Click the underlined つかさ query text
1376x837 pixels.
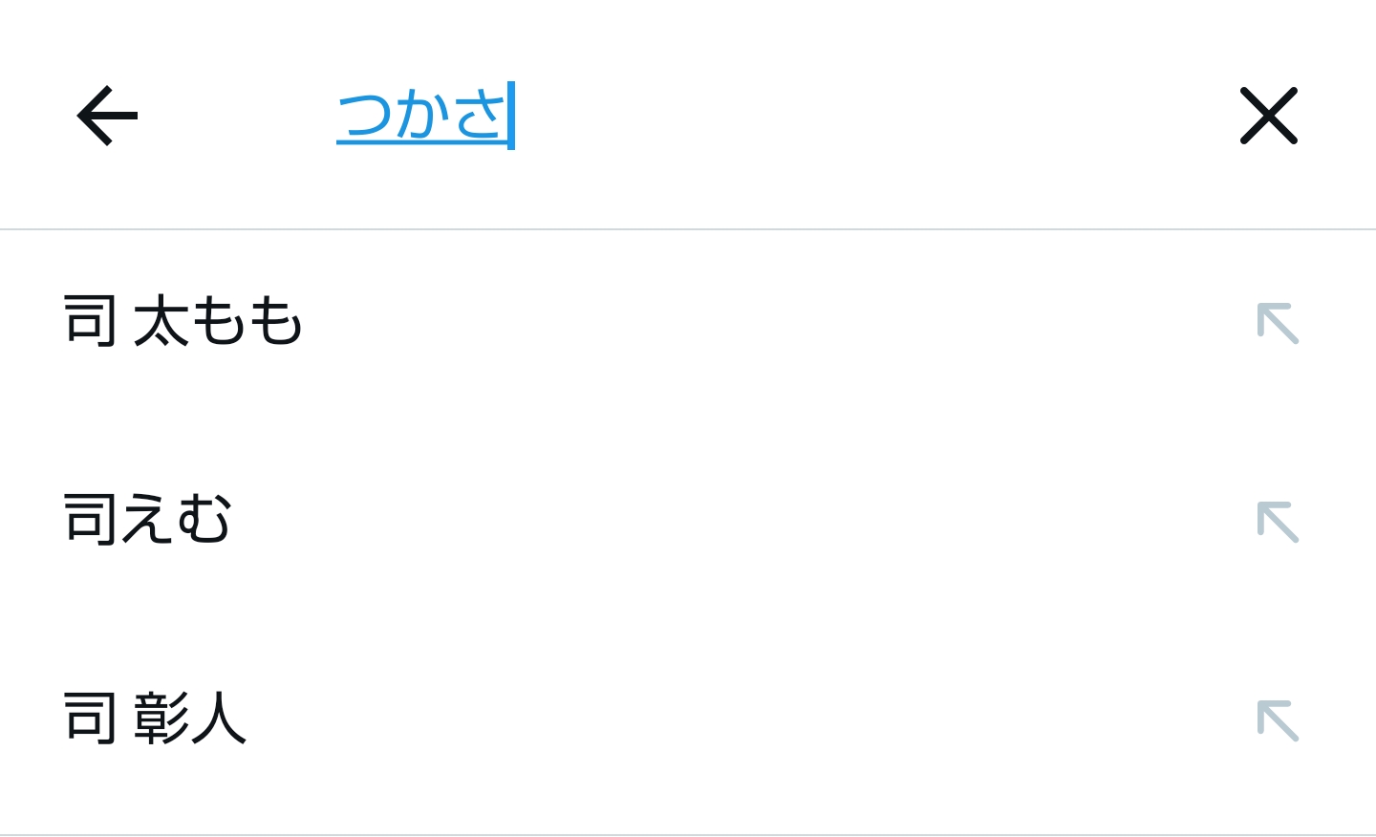pos(420,116)
